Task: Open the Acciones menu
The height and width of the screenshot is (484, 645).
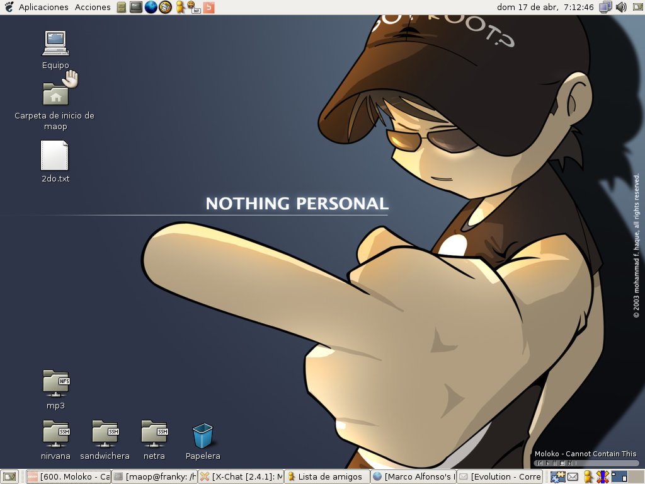Action: click(x=93, y=7)
